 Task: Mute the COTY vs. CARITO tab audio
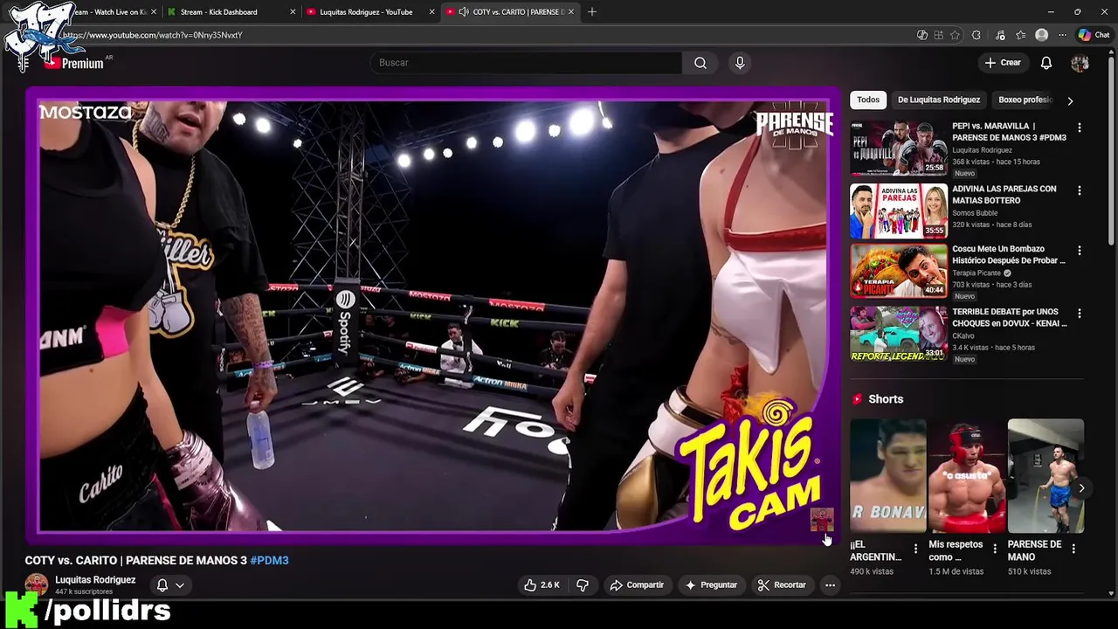463,12
